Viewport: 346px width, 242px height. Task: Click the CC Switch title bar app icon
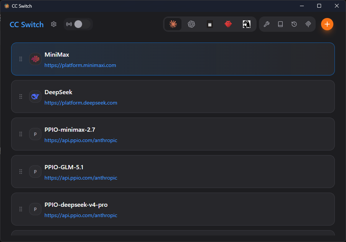(x=7, y=6)
